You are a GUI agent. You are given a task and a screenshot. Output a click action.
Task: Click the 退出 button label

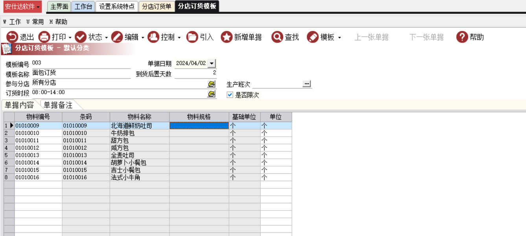tap(27, 37)
